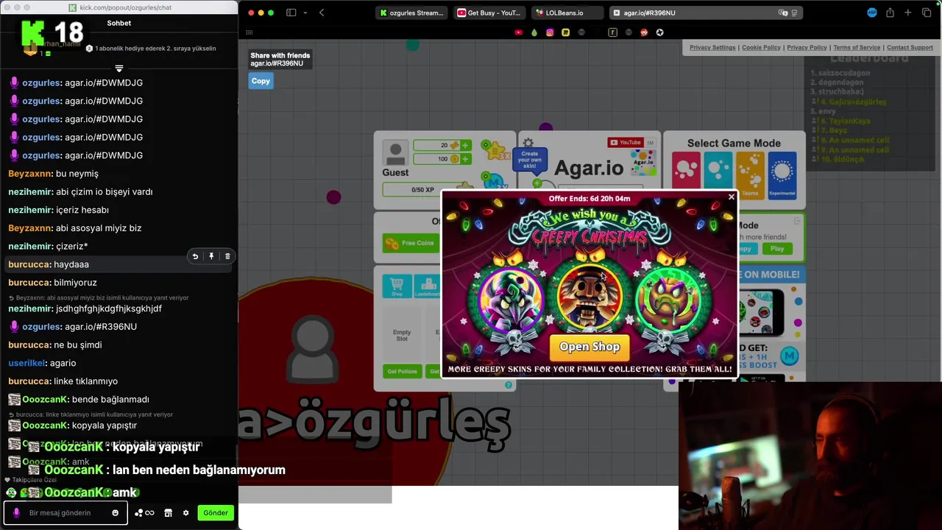Click OoozcanK's kopyala yapıştır message
Image resolution: width=942 pixels, height=530 pixels.
105,425
